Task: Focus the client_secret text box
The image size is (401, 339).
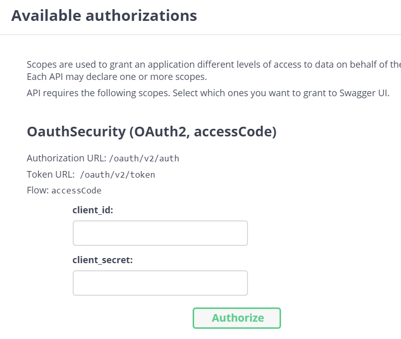Action: pos(160,283)
